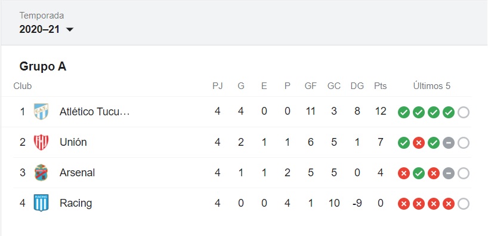Click Arsenal's green win icon
This screenshot has height=236, width=488.
click(419, 173)
